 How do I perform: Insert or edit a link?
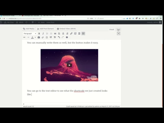click(x=71, y=33)
